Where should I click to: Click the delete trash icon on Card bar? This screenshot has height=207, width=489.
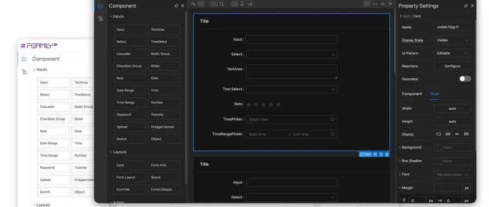pos(387,154)
